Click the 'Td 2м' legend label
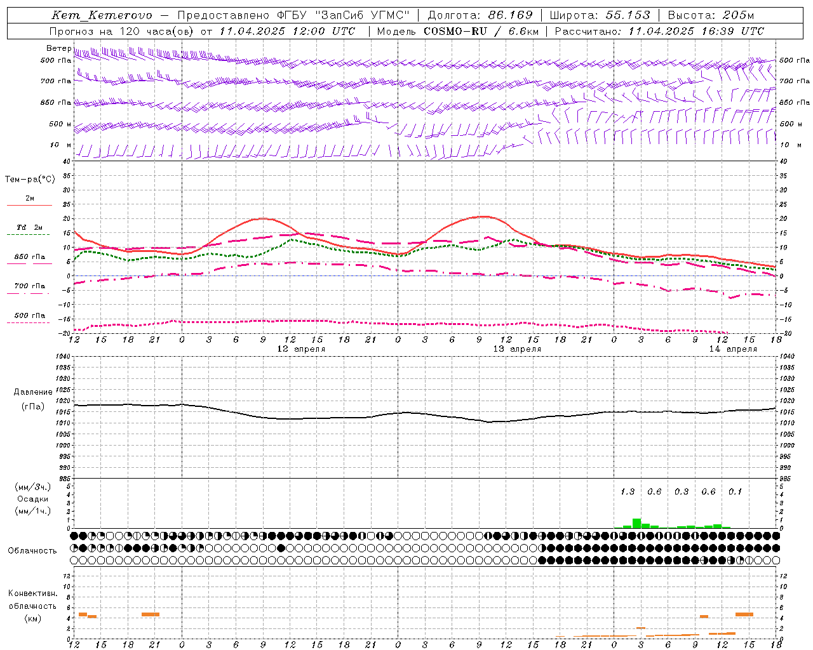The image size is (813, 650). (30, 227)
